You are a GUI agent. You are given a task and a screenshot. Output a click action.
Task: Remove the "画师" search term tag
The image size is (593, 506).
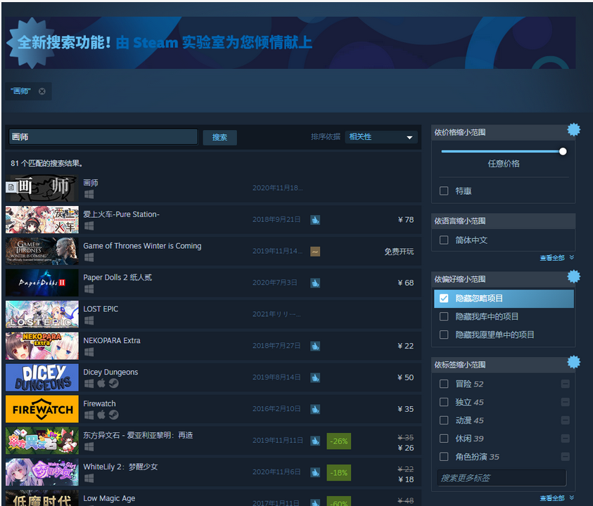coord(42,91)
